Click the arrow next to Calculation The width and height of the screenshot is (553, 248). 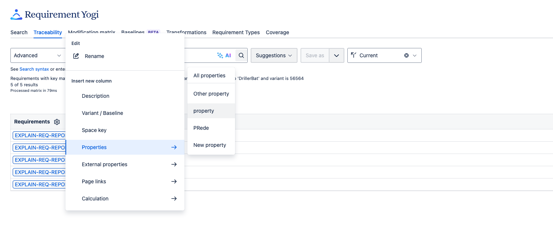tap(174, 199)
